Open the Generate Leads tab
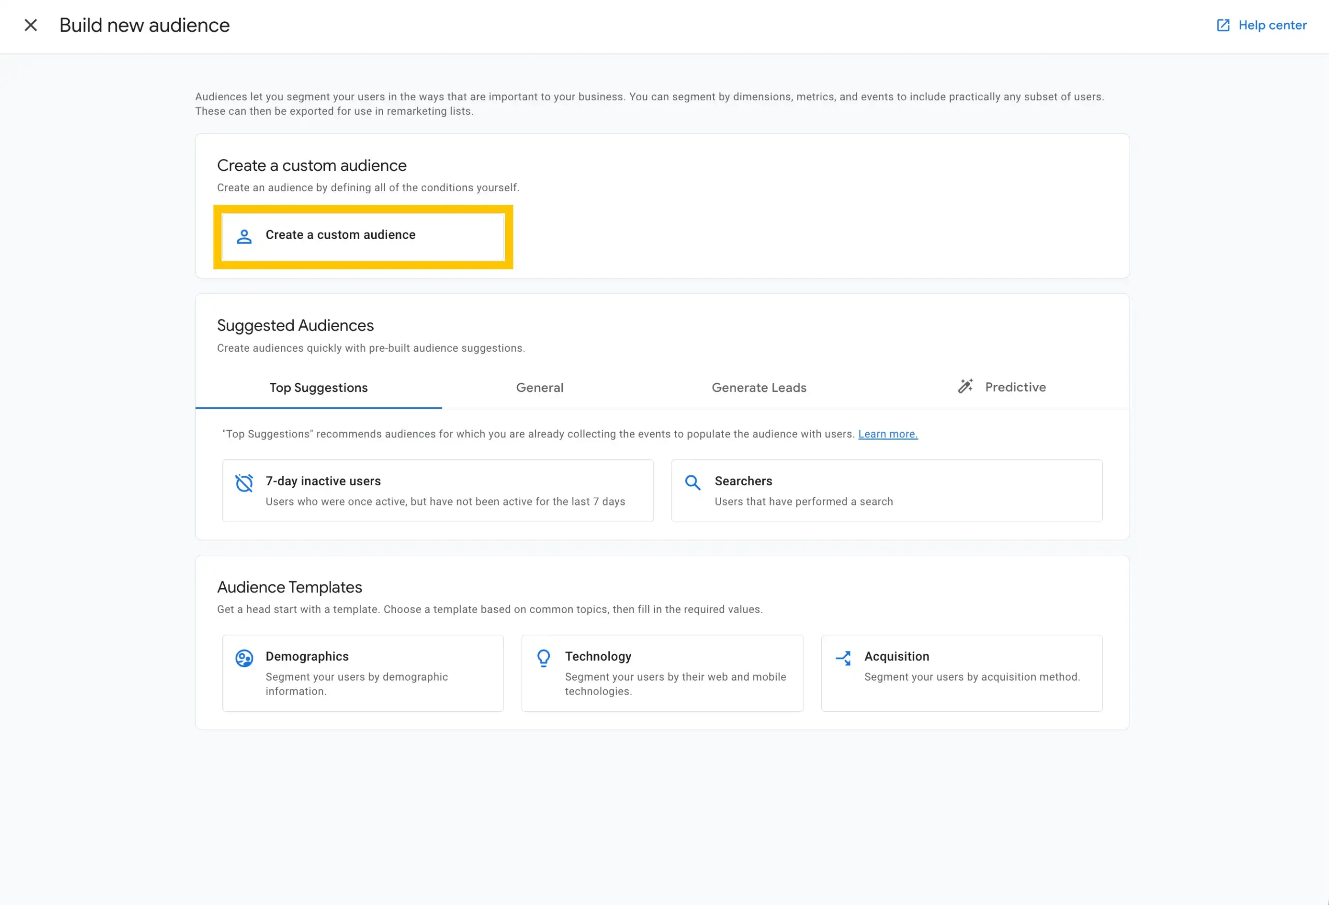The width and height of the screenshot is (1329, 905). (759, 388)
